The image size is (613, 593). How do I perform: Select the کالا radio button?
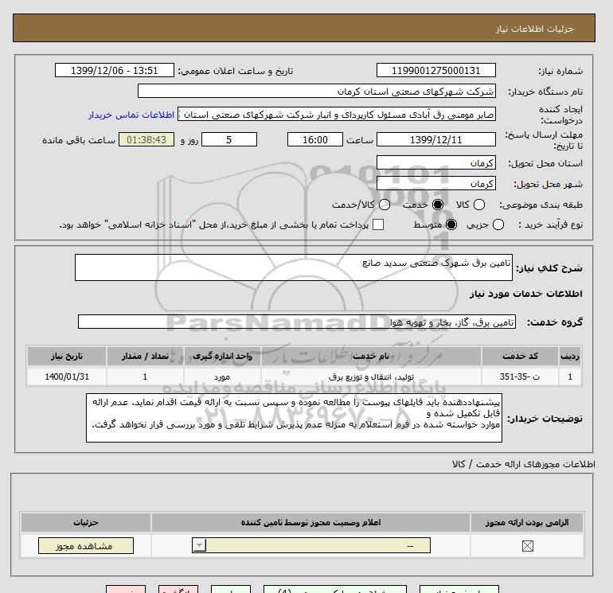click(x=479, y=205)
